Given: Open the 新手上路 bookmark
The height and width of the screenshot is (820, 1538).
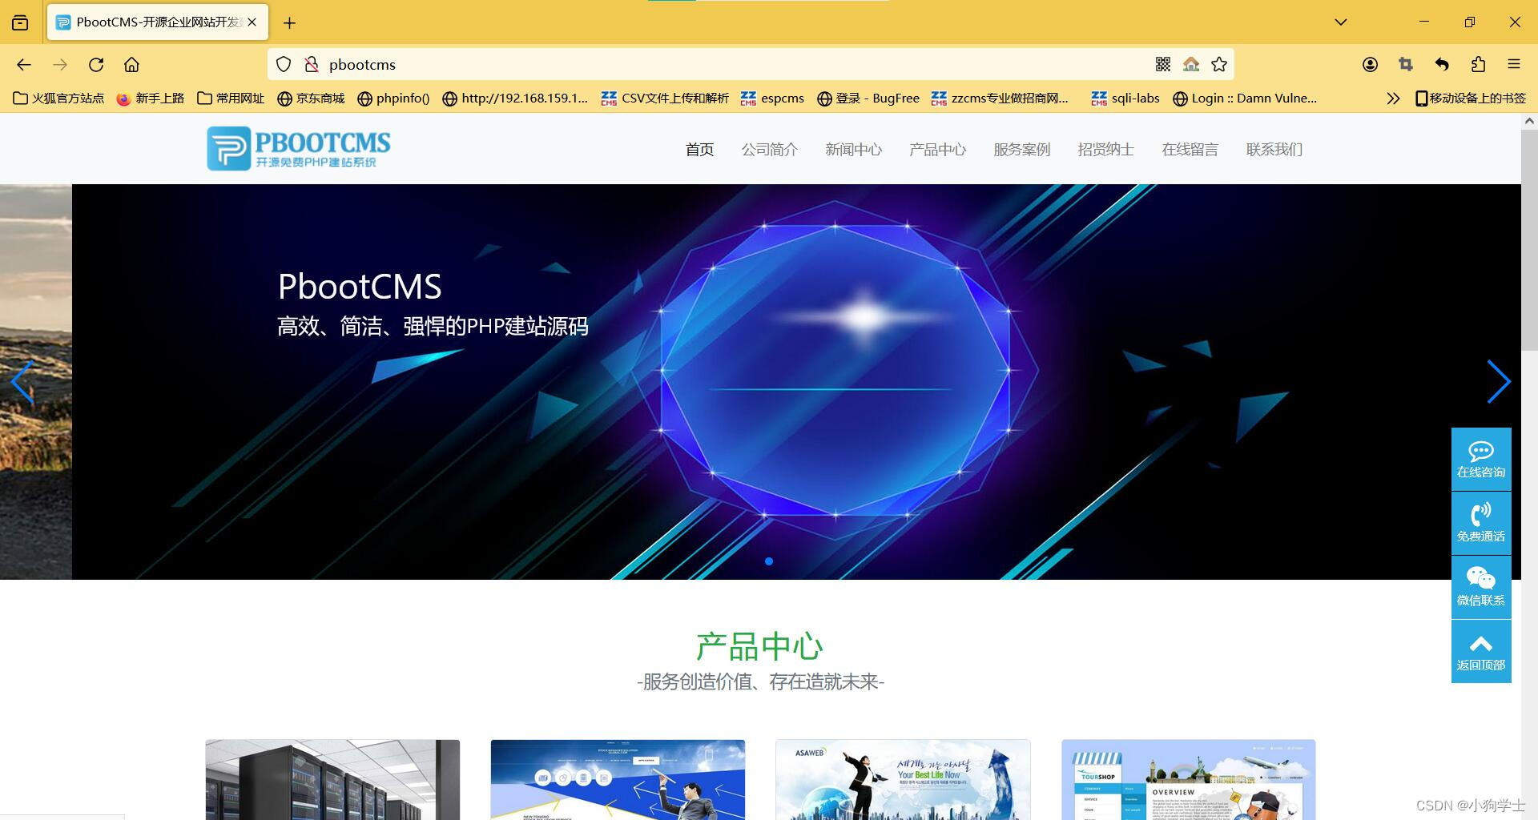Looking at the screenshot, I should (151, 98).
